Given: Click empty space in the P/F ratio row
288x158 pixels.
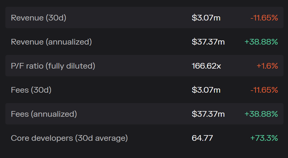Looking at the screenshot, I should 143,66.
